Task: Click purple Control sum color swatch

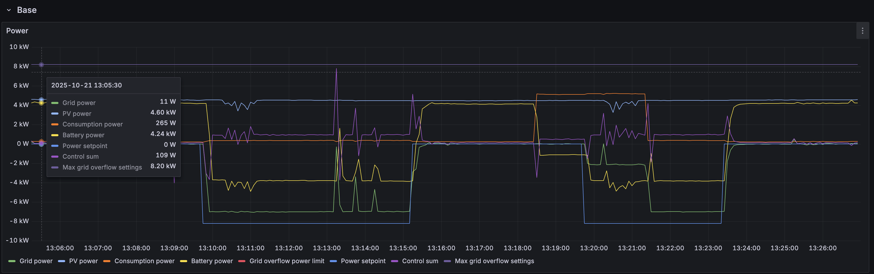Action: pyautogui.click(x=394, y=261)
